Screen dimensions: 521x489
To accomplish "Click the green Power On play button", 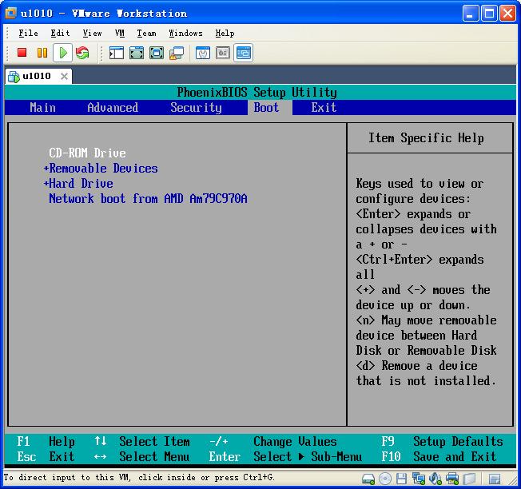I will point(63,53).
